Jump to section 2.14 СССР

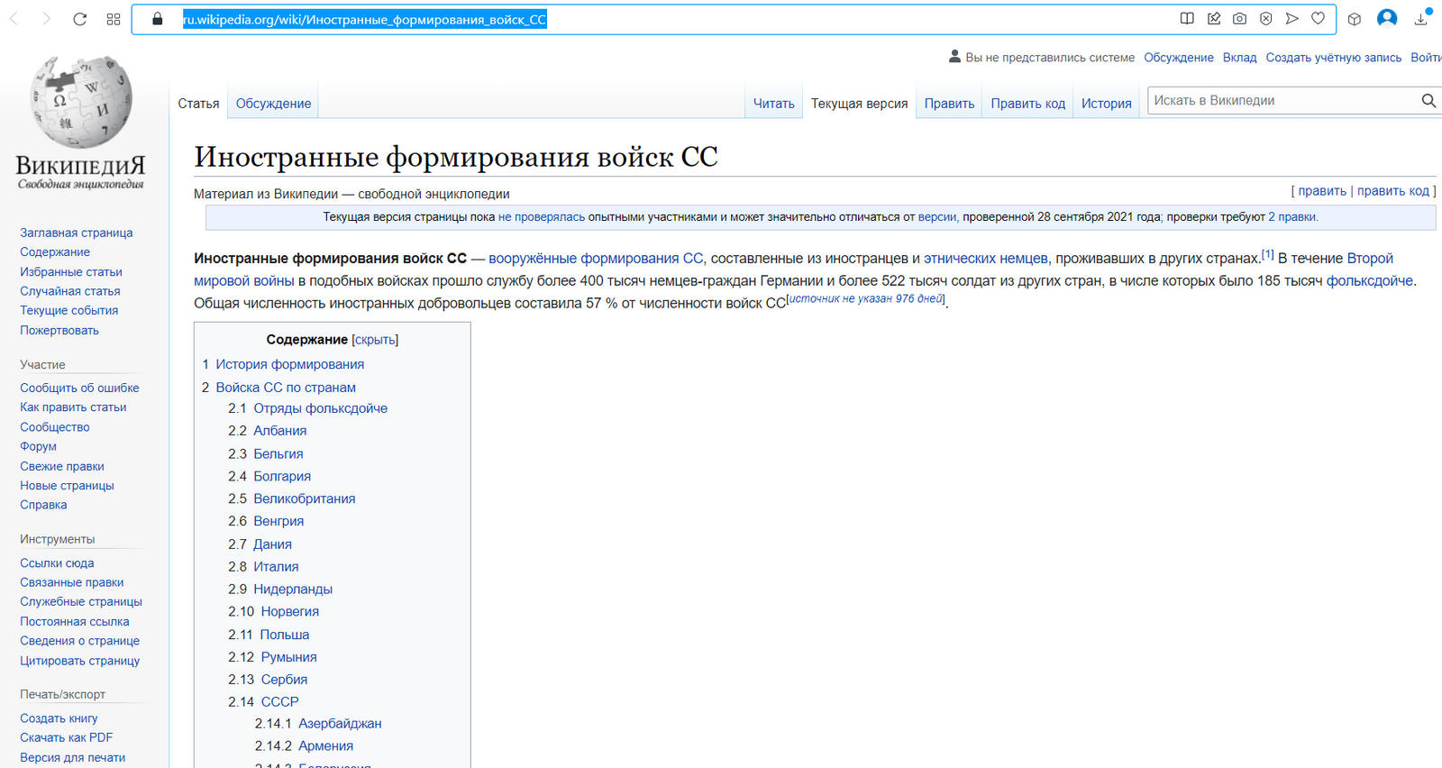pos(279,701)
